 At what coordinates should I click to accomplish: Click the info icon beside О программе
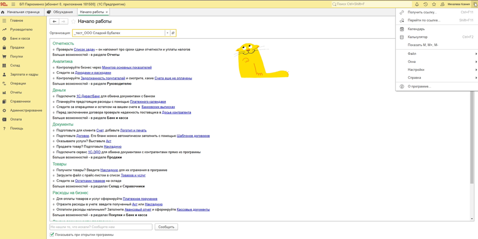402,86
